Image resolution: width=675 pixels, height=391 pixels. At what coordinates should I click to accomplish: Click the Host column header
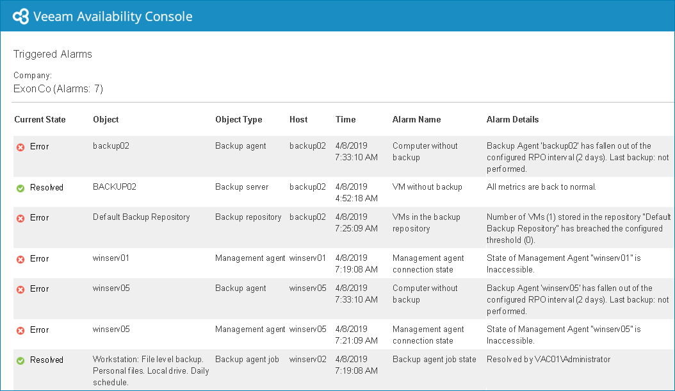(298, 119)
